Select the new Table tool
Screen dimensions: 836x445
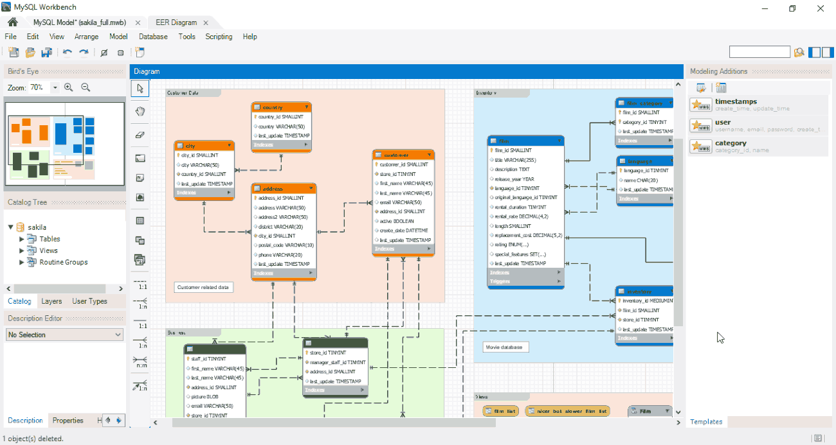(x=140, y=221)
